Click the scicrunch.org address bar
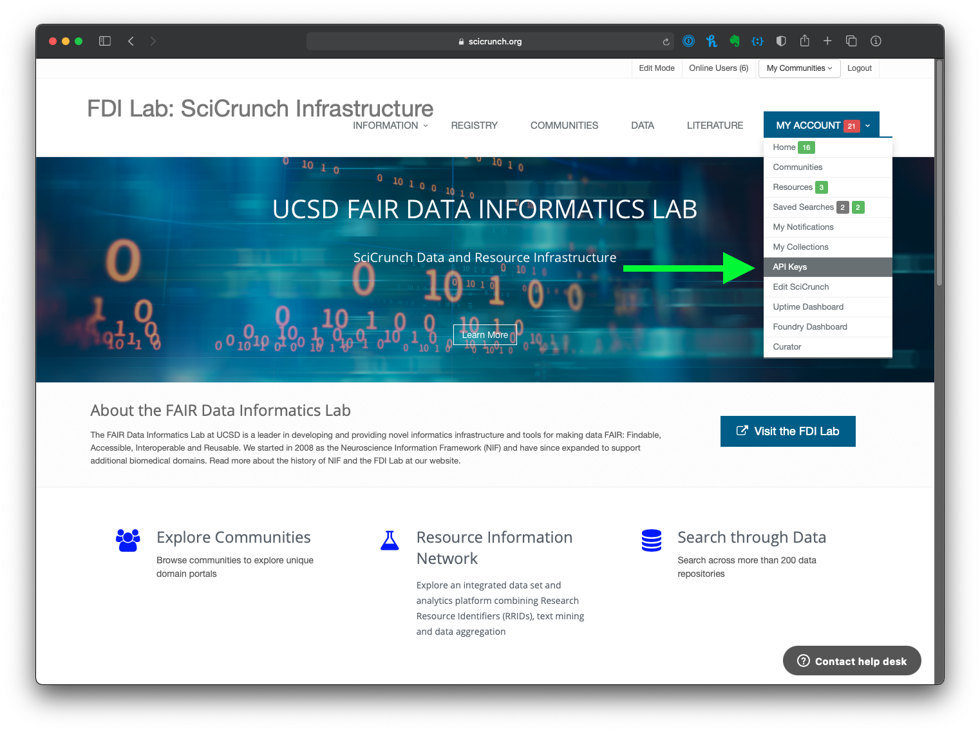Viewport: 980px width, 732px height. [x=489, y=42]
